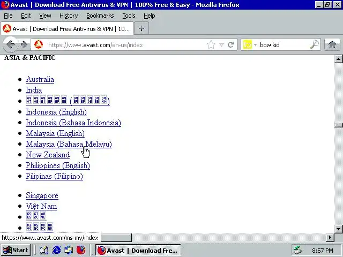Click the horizontal scrollbar thumb
The height and width of the screenshot is (257, 343).
pyautogui.click(x=116, y=237)
